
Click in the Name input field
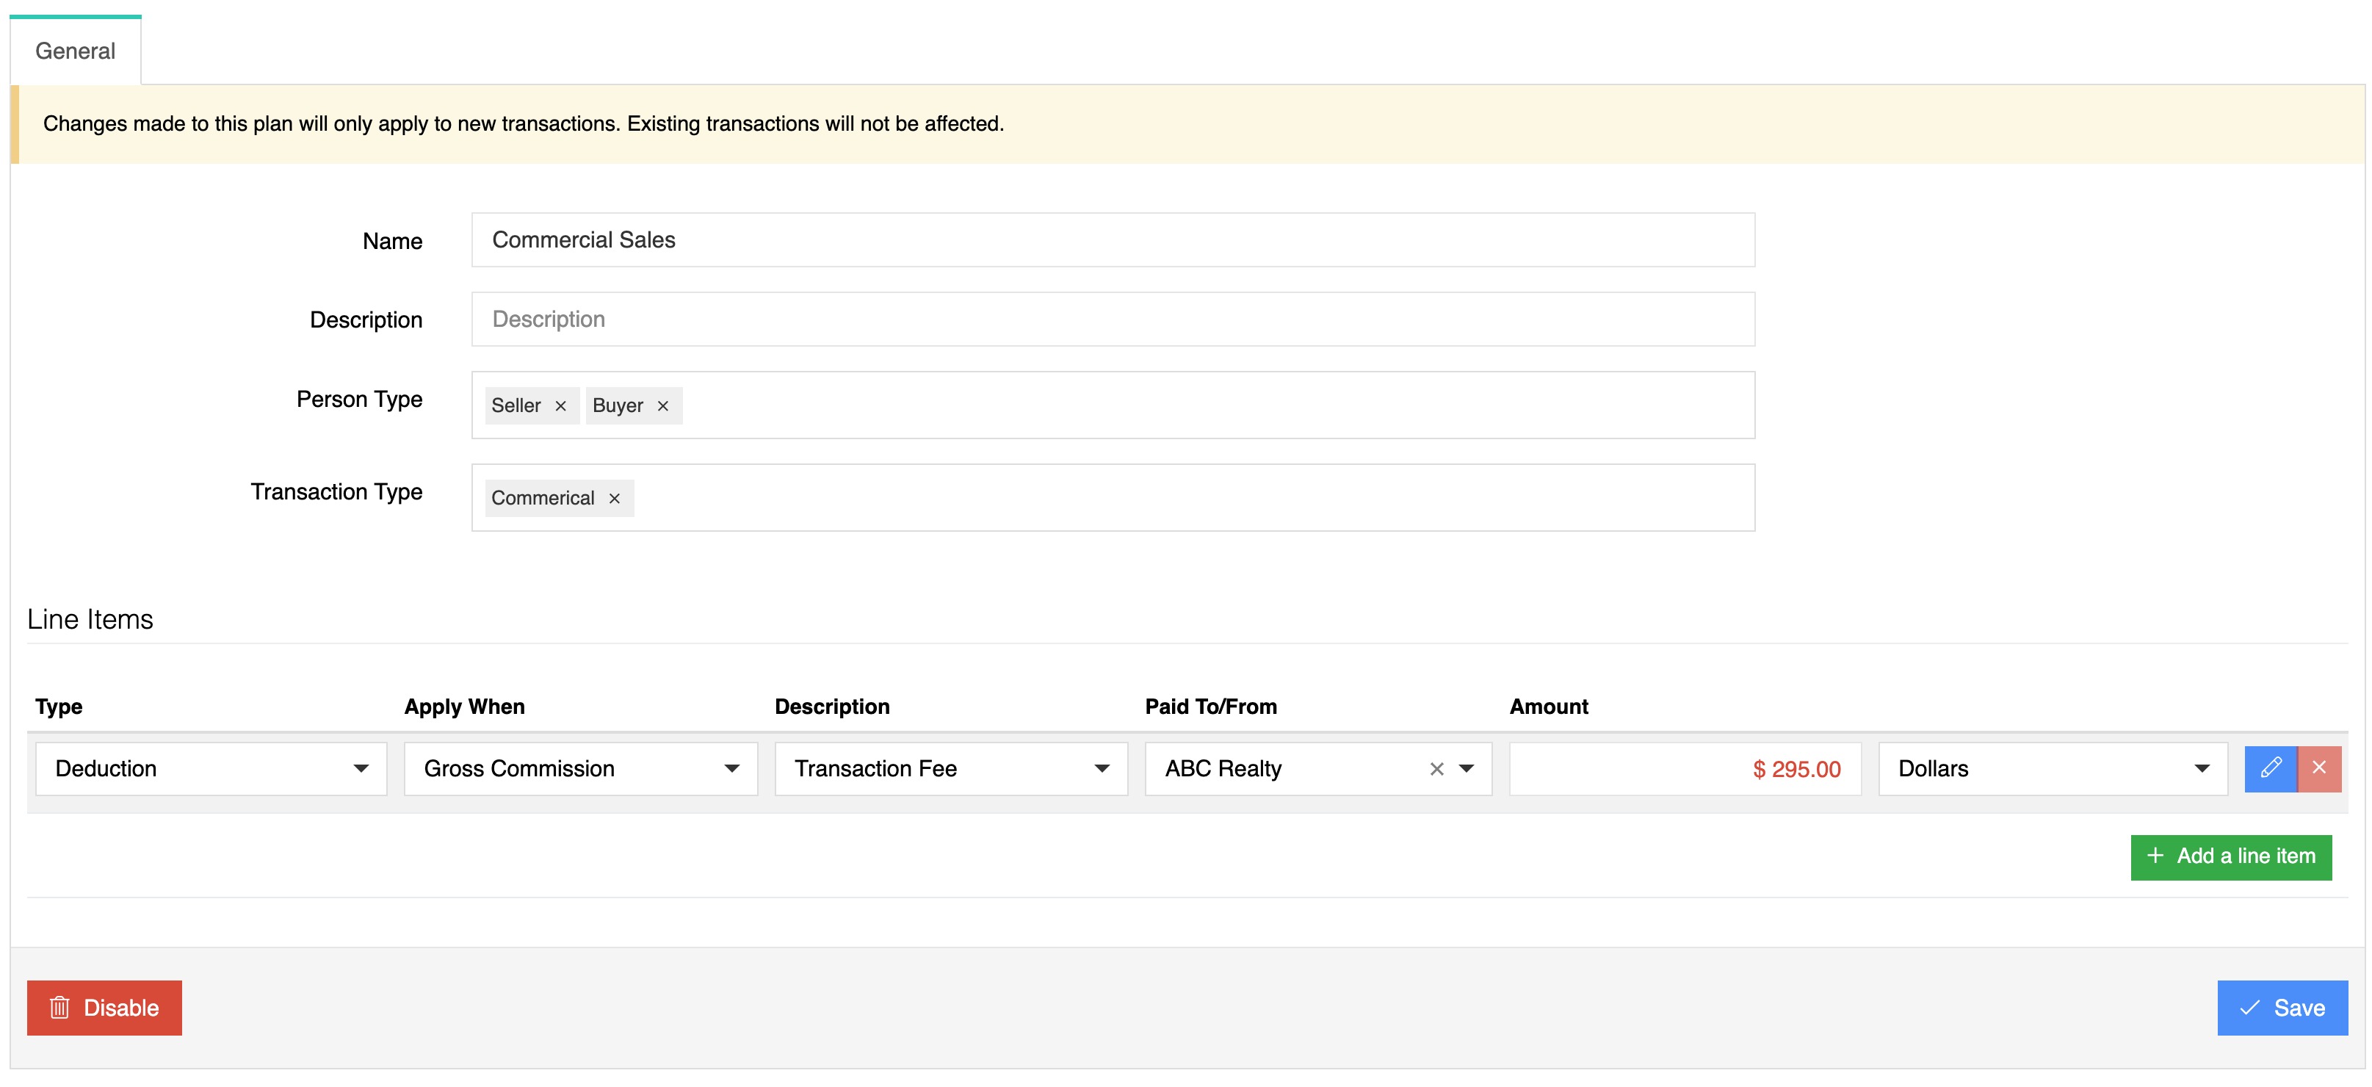(x=1113, y=240)
